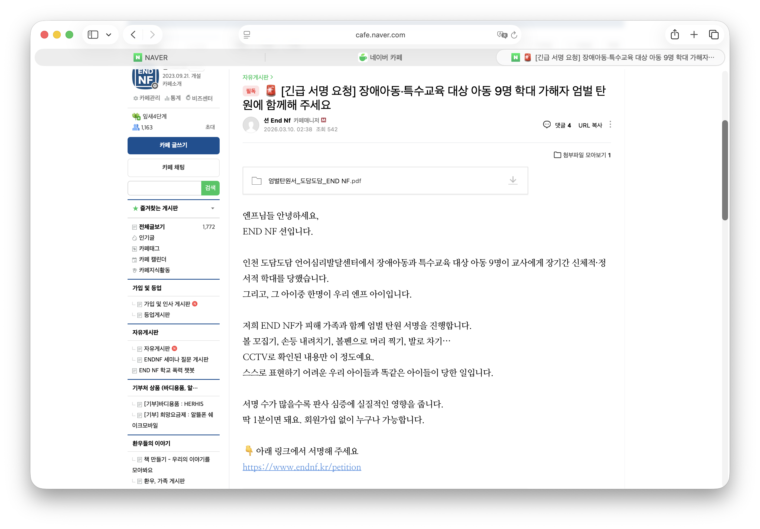Click the comments speech bubble icon
This screenshot has width=760, height=529.
547,125
